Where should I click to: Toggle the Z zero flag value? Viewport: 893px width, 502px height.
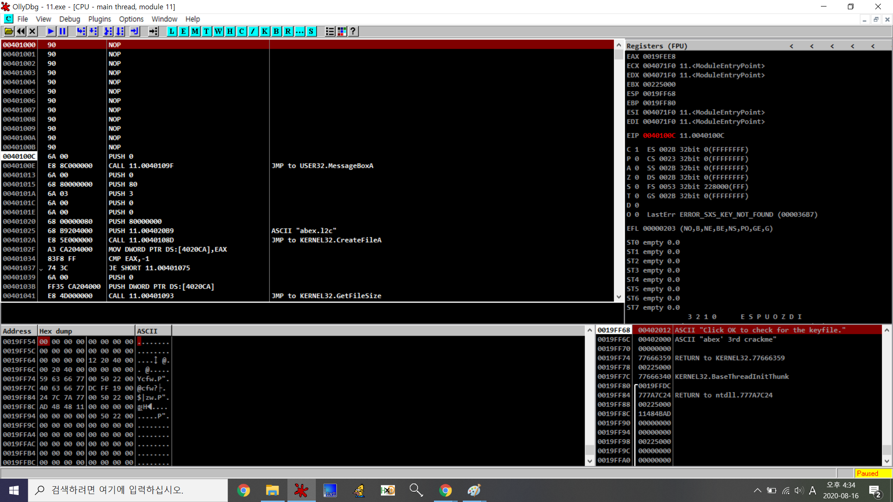637,178
